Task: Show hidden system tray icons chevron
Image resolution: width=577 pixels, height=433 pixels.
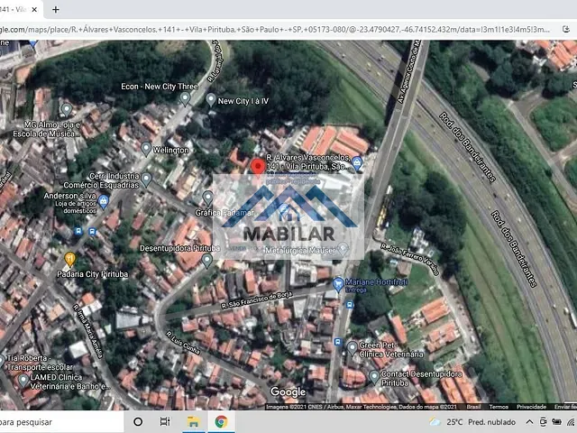Action: 529,422
